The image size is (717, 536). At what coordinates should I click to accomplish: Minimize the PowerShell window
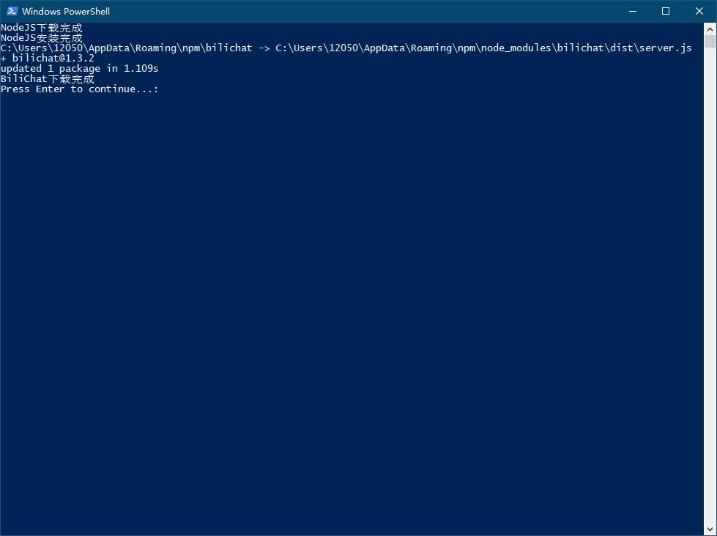click(x=632, y=11)
